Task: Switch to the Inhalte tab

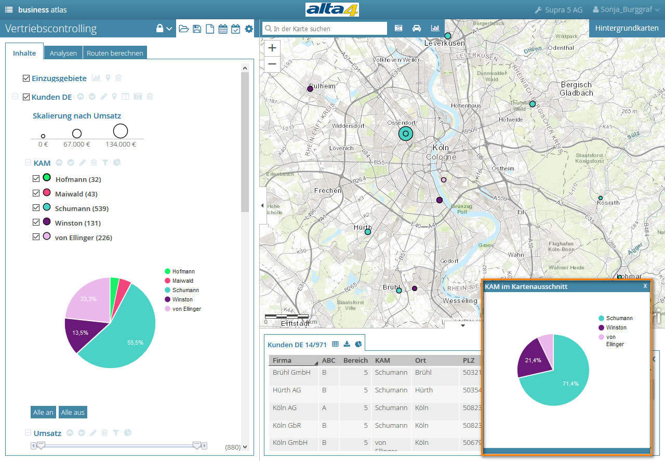Action: (x=24, y=53)
